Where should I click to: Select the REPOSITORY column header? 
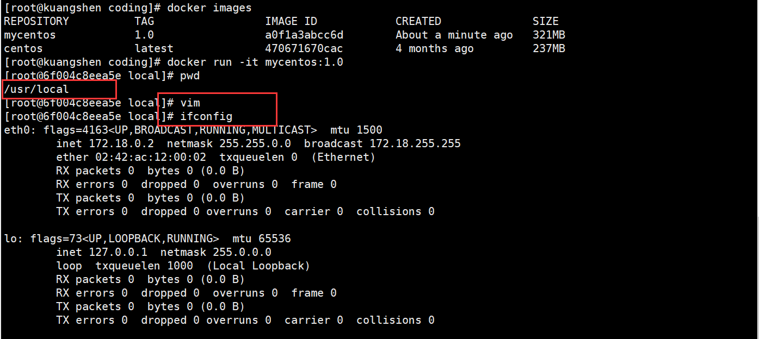(36, 21)
